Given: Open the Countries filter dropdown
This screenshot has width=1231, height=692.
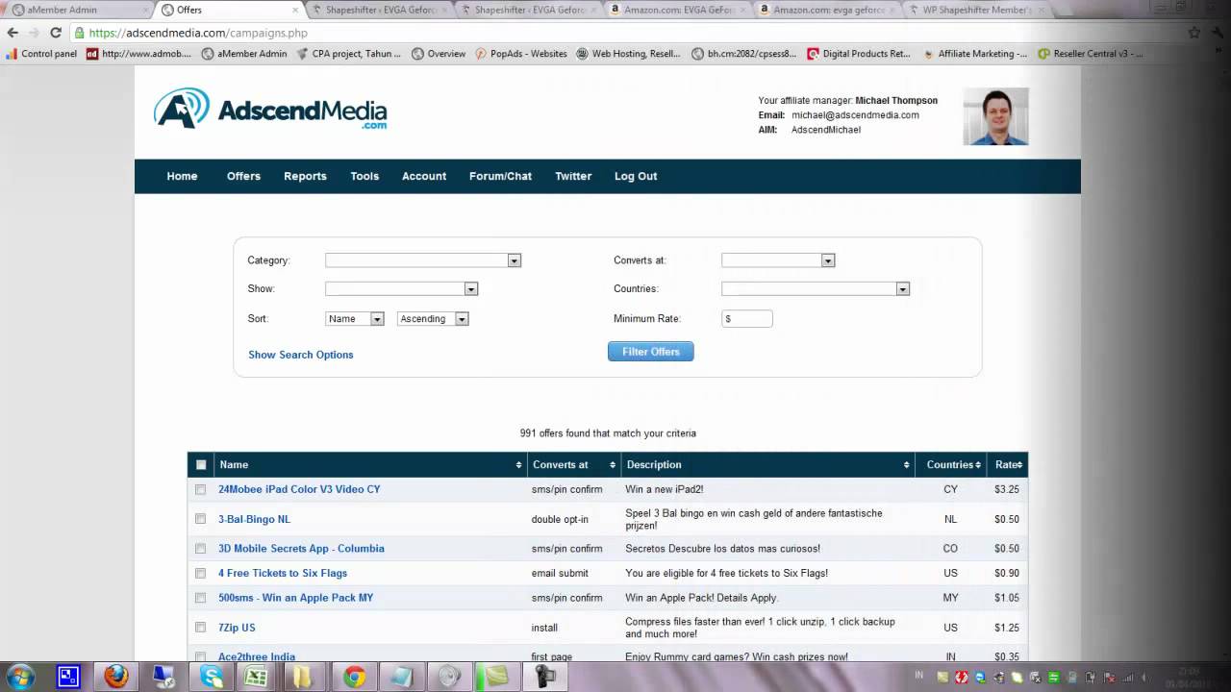Looking at the screenshot, I should [x=815, y=288].
